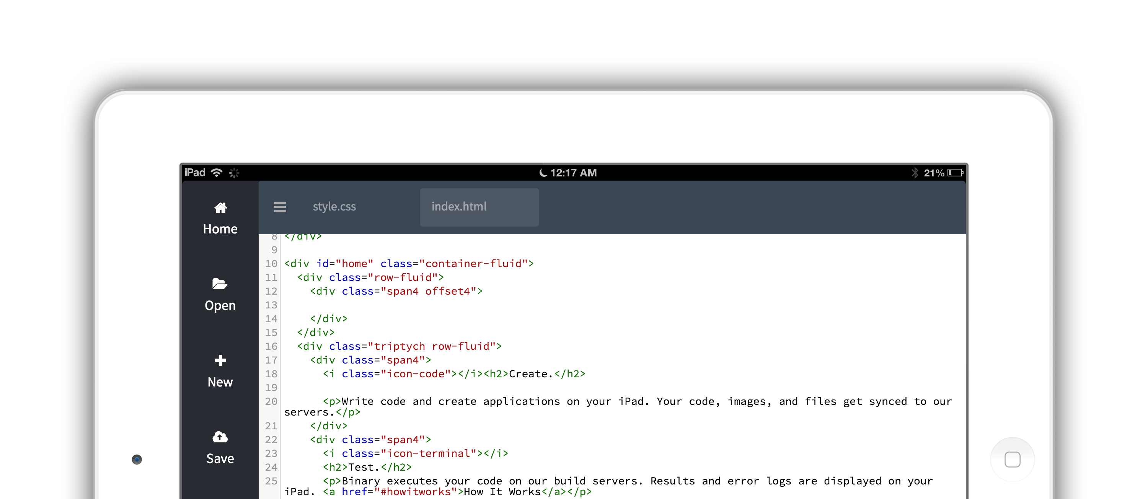This screenshot has width=1148, height=499.
Task: Click the iPad carrier label
Action: coord(195,173)
